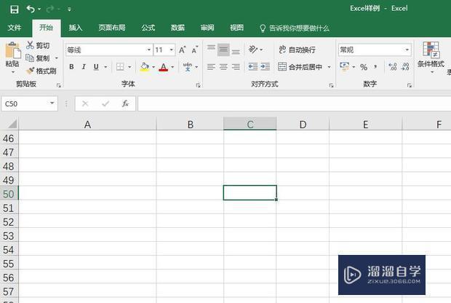Open the 数据 tab

(x=177, y=28)
